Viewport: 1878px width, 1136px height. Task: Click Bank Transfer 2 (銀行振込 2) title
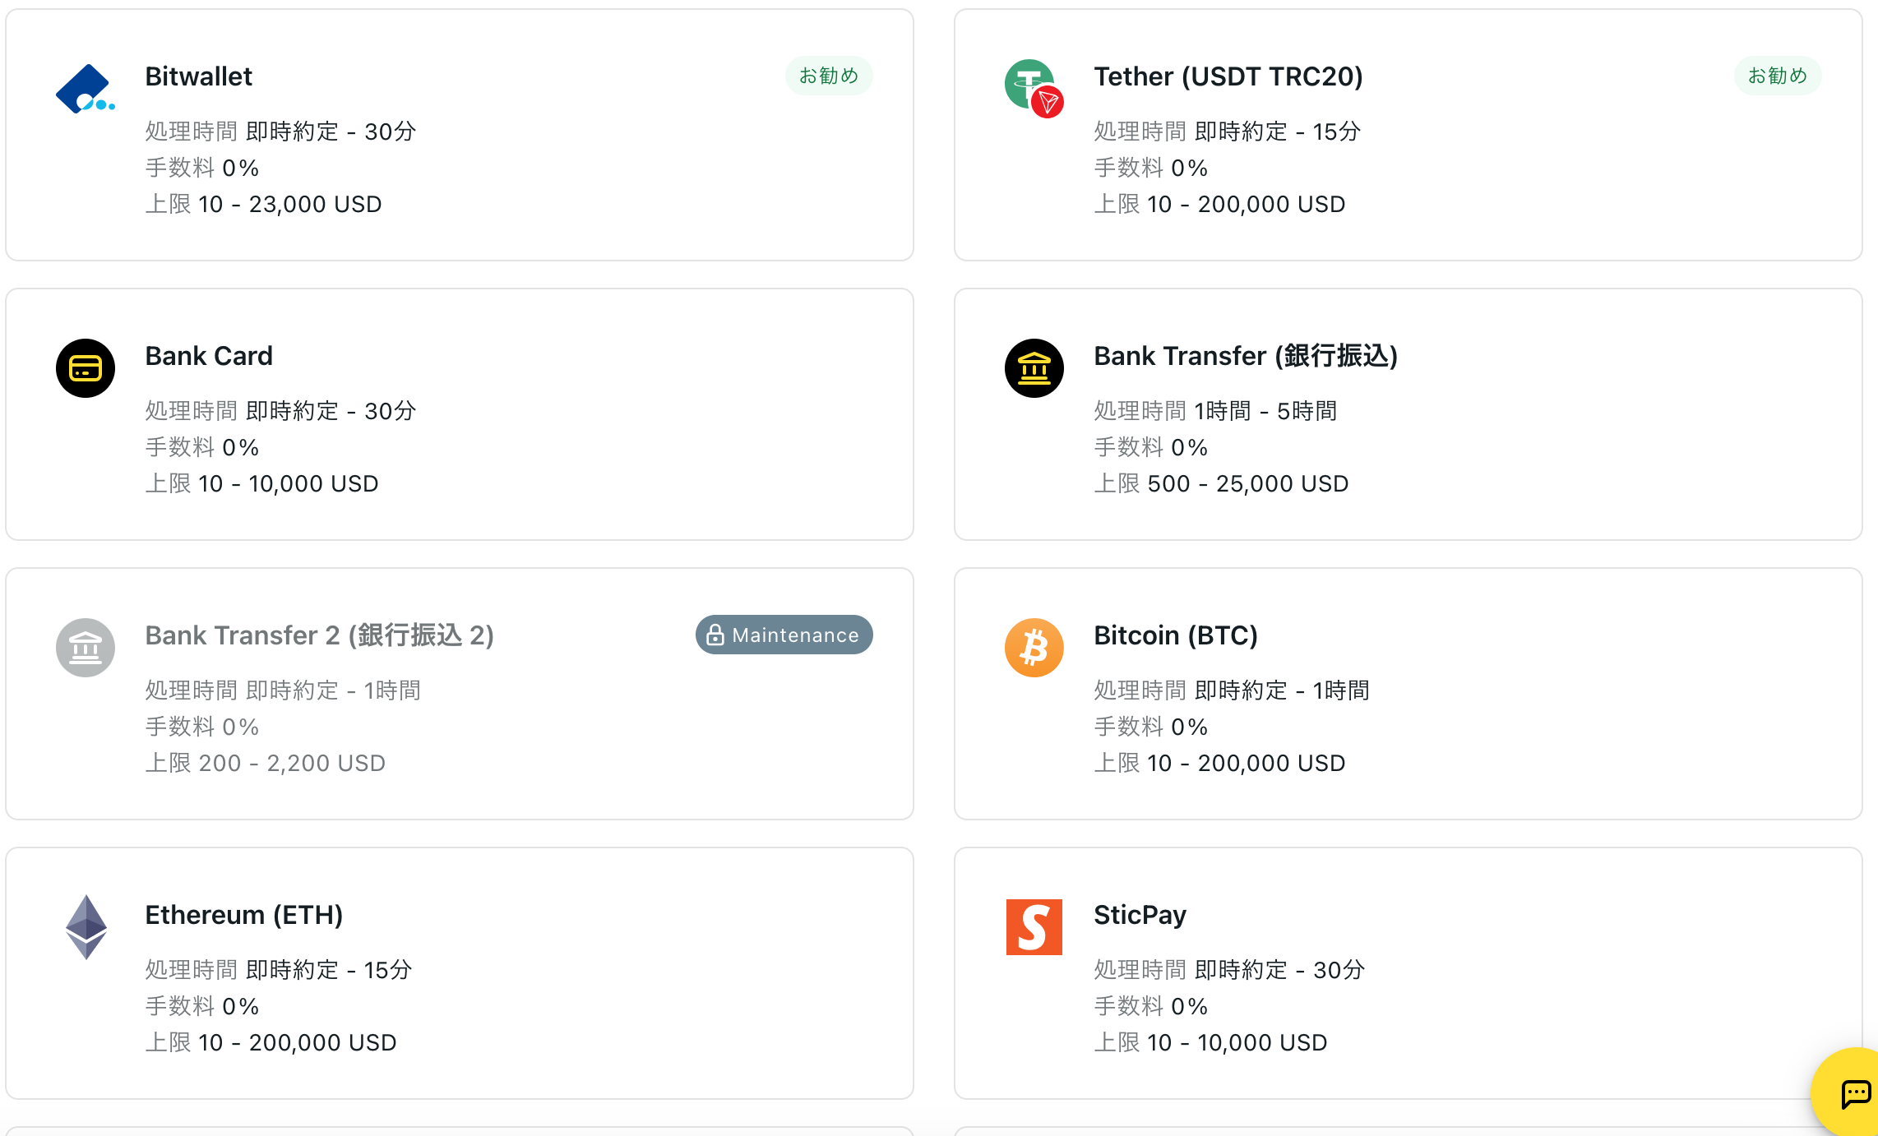[x=320, y=635]
